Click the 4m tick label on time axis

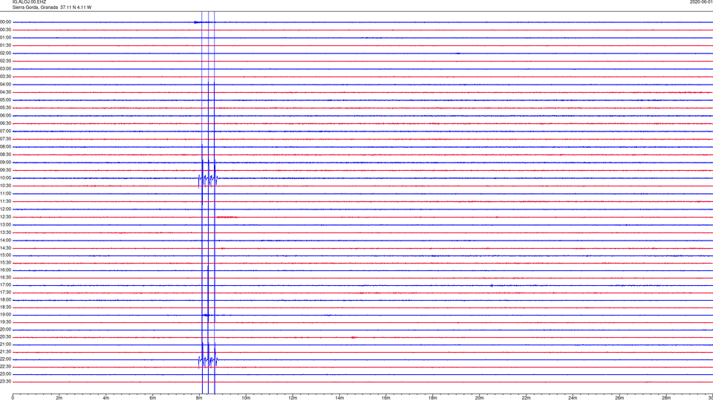click(106, 398)
